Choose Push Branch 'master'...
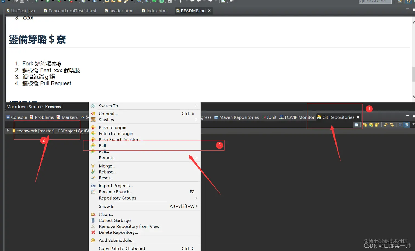415x251 pixels. tap(145, 140)
